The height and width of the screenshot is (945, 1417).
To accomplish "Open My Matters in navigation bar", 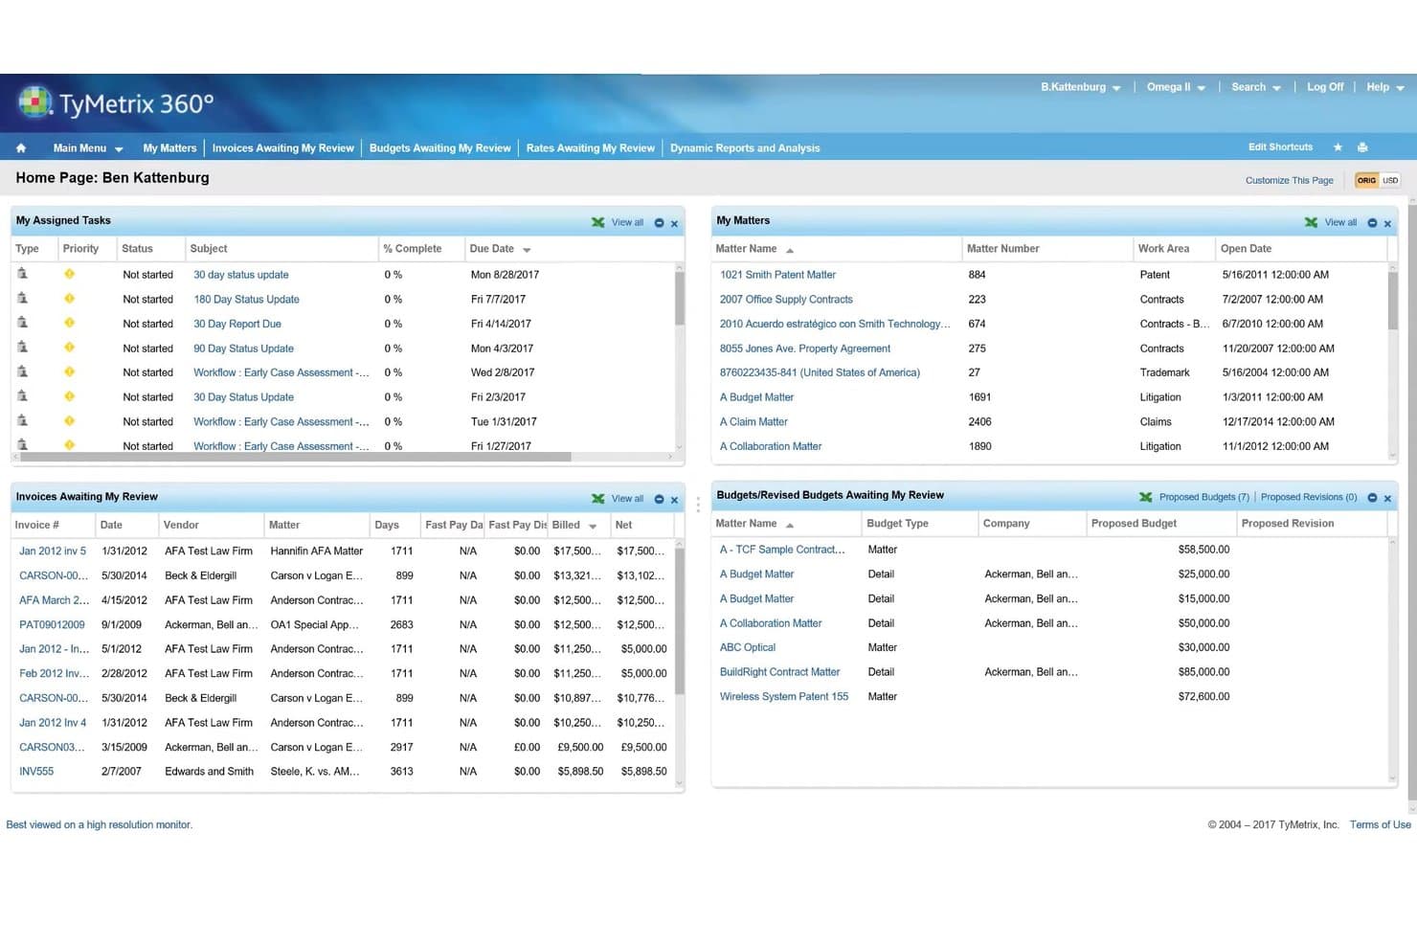I will [169, 148].
